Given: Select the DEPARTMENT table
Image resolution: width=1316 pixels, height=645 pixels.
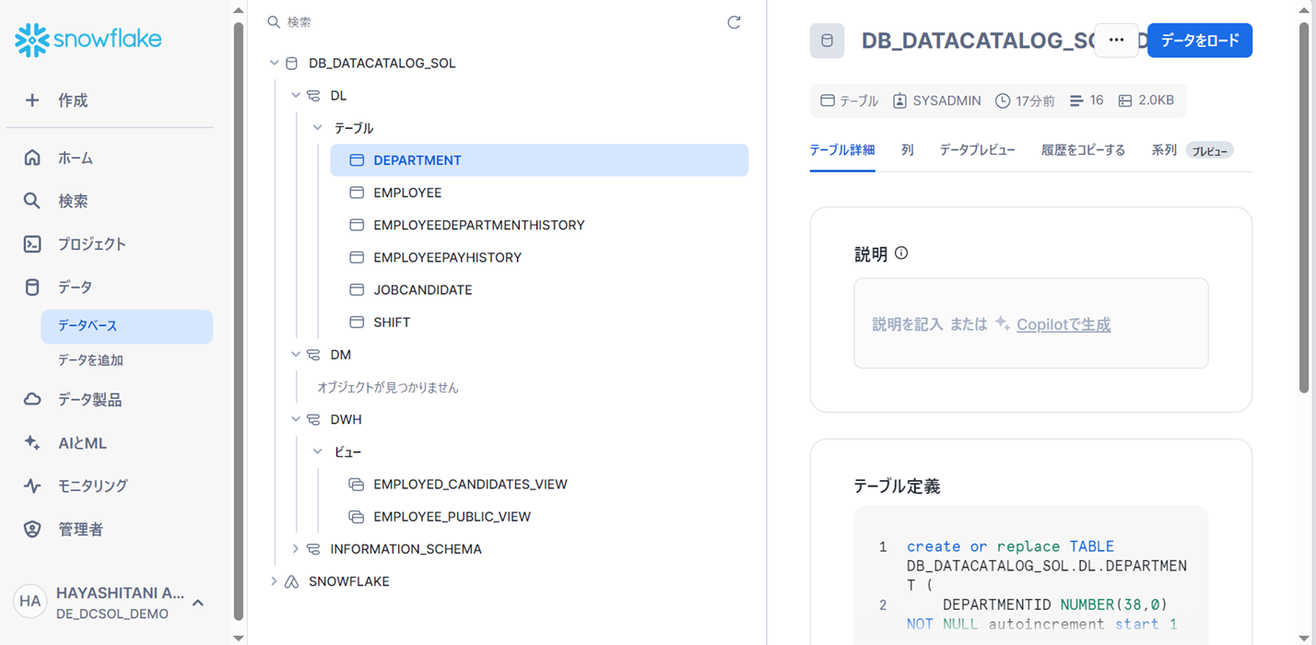Looking at the screenshot, I should tap(539, 160).
